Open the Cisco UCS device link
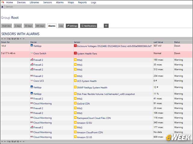Viewport: 193px width, 144px height. [39, 81]
